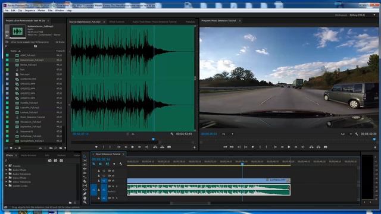381x214 pixels.
Task: Click Lift button in Program monitor
Action: [311, 147]
